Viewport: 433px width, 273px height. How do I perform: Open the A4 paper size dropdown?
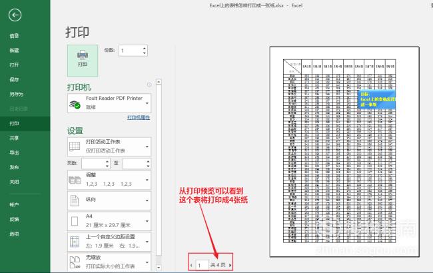click(x=109, y=221)
